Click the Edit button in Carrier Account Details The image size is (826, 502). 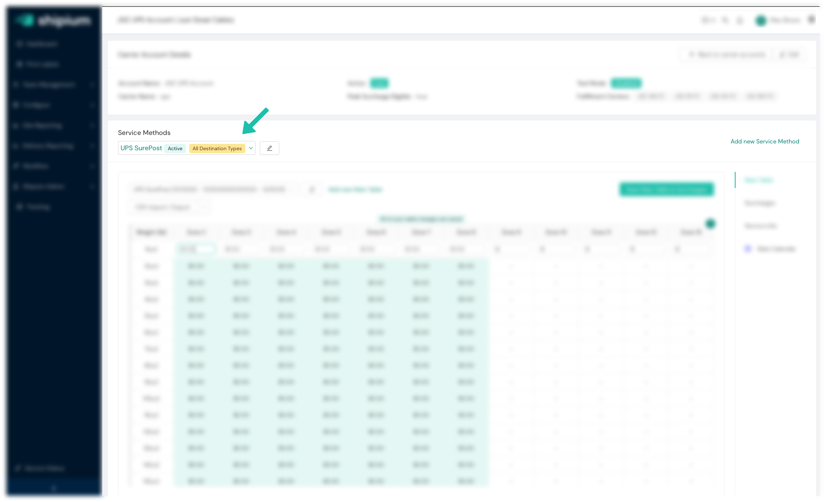click(789, 55)
